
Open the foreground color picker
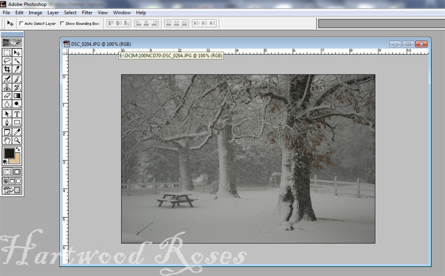pyautogui.click(x=9, y=154)
